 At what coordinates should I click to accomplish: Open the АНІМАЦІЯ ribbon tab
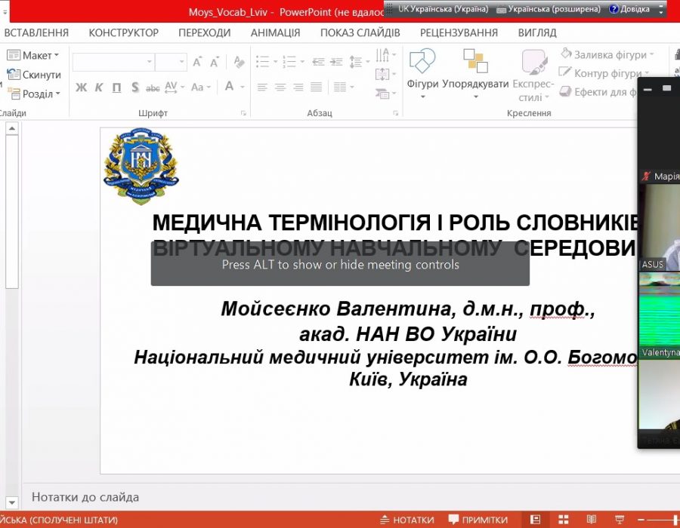(275, 32)
